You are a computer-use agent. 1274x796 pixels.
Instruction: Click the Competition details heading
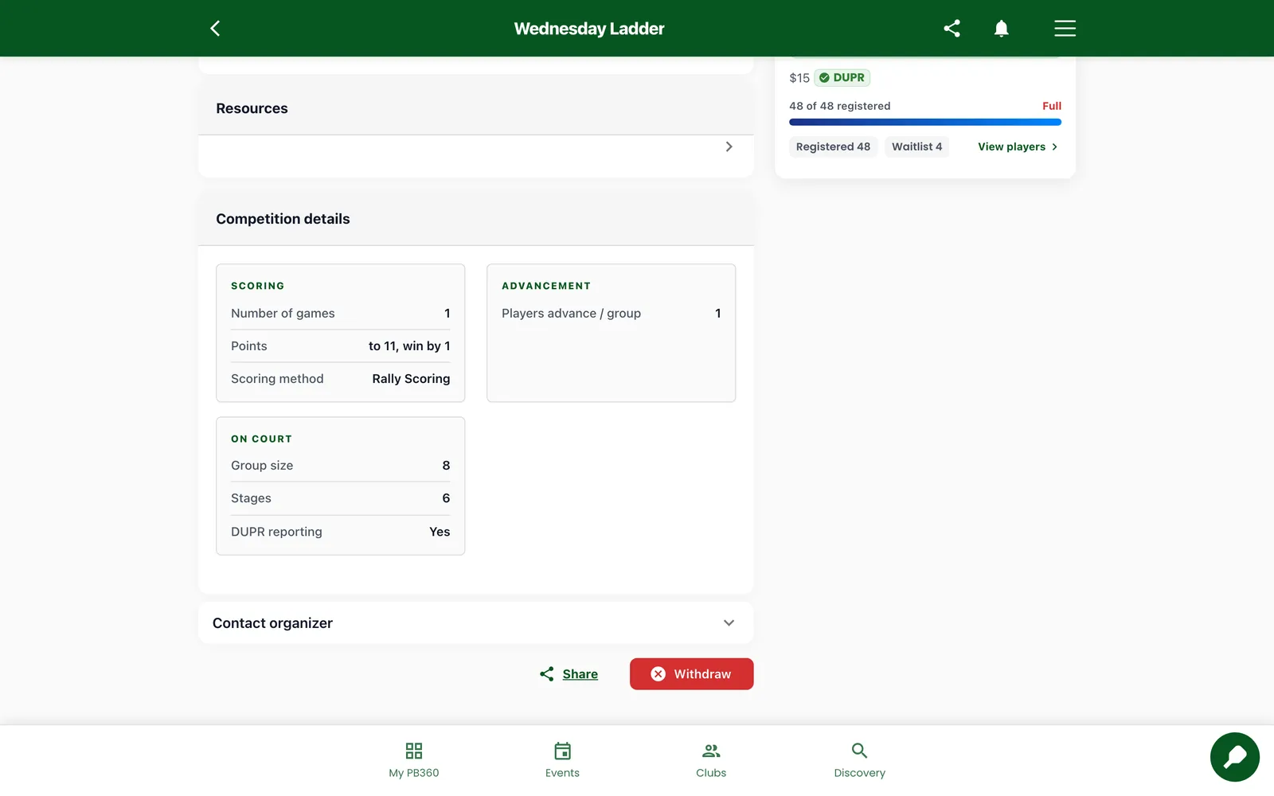click(283, 219)
